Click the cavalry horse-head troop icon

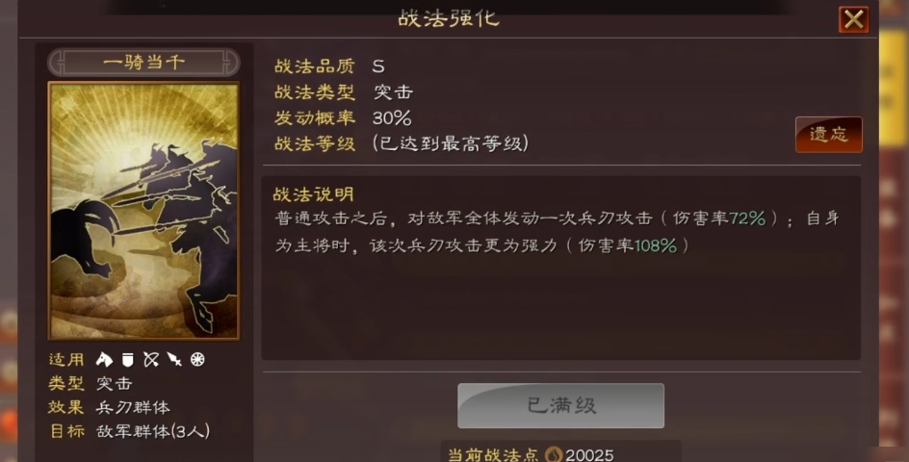(104, 359)
